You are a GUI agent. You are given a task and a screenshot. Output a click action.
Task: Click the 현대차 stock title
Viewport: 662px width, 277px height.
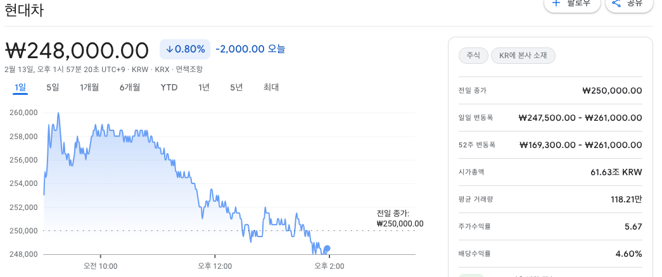pos(24,9)
